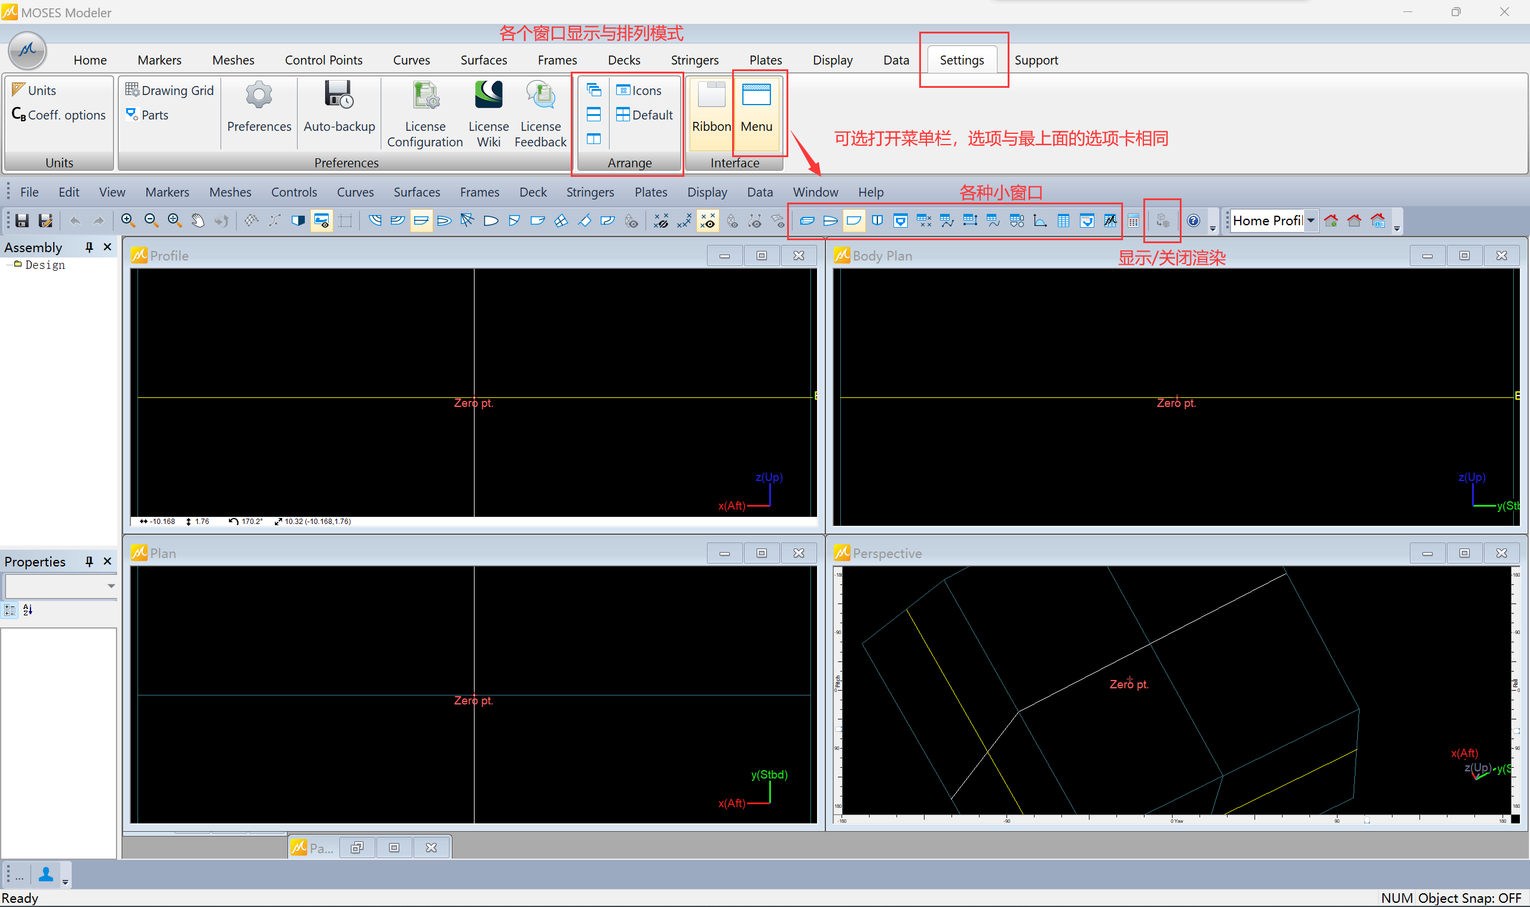This screenshot has width=1530, height=907.
Task: Open the Home Profile view dropdown
Action: [x=1311, y=220]
